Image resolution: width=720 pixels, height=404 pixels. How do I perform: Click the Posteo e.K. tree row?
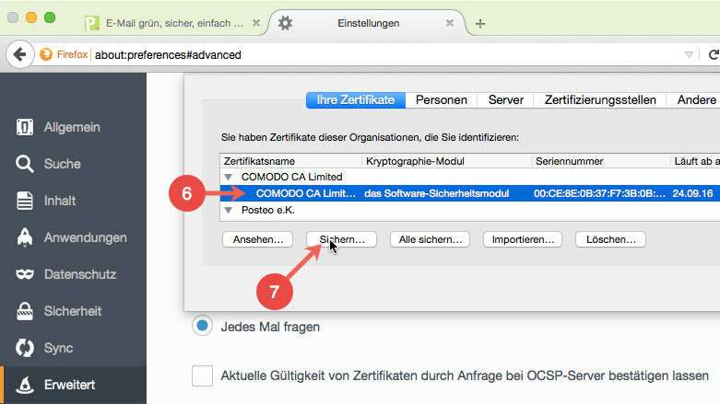coord(470,210)
